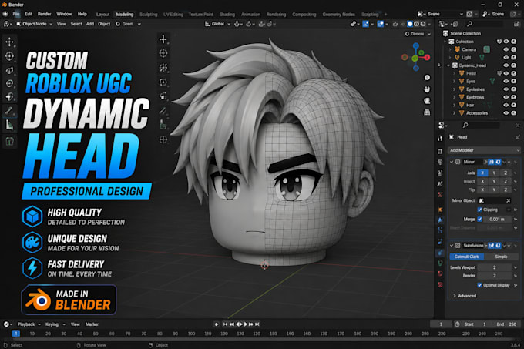Select the Transform tool in left toolbar
Screen dimensions: 524x349
point(10,97)
